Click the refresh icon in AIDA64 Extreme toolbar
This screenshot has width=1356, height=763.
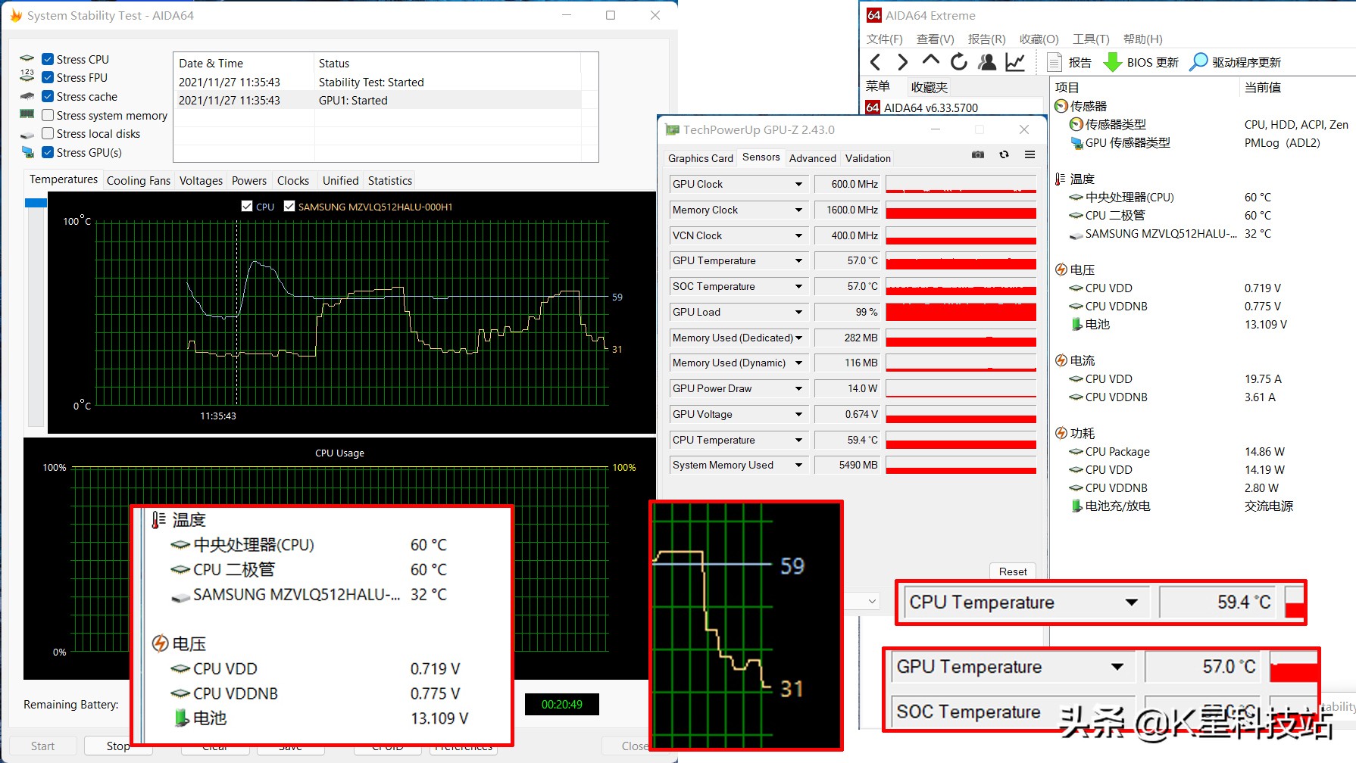[958, 62]
